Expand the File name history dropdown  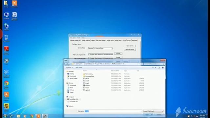coord(141,111)
